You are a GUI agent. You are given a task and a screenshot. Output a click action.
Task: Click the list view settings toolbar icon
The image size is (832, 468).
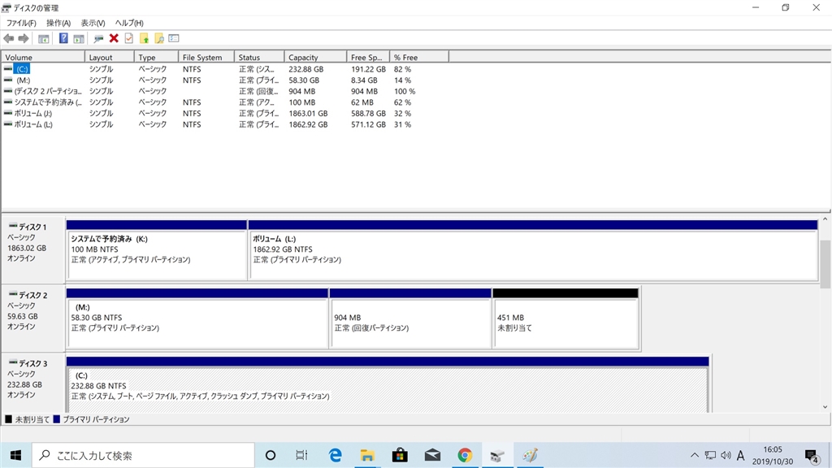click(174, 38)
